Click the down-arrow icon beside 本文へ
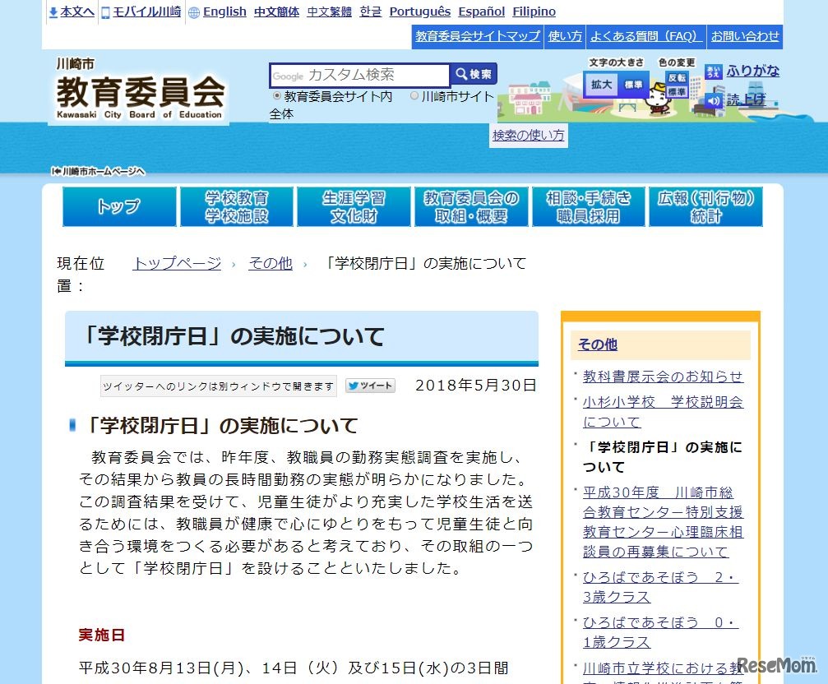 point(53,11)
